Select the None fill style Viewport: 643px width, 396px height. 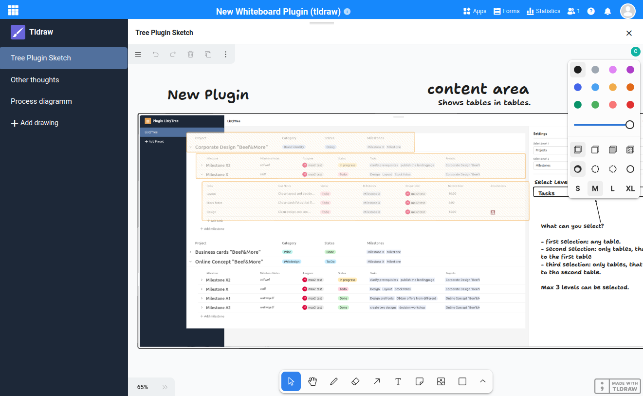coord(578,150)
